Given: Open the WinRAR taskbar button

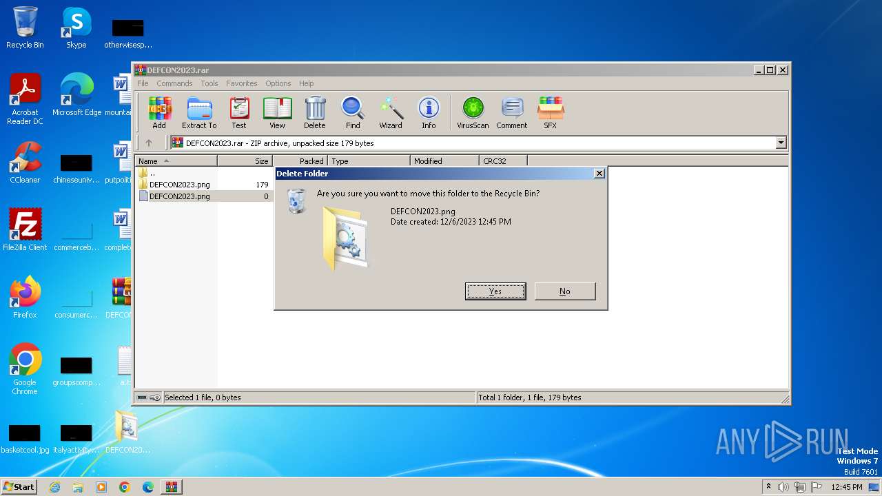Looking at the screenshot, I should (172, 487).
